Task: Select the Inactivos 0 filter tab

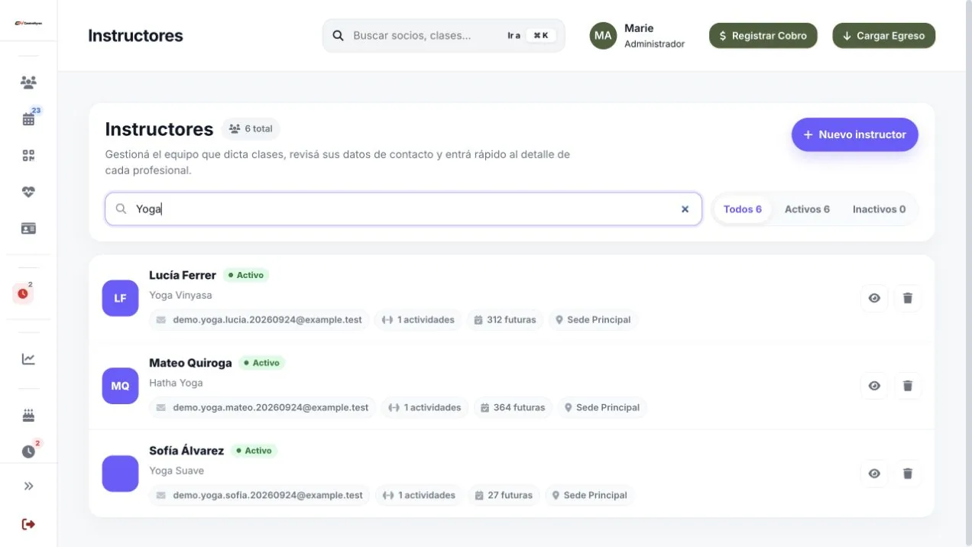Action: click(x=879, y=209)
